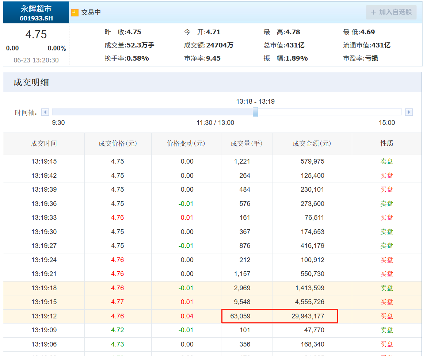Click the 价格变动(元) column header

pos(186,143)
